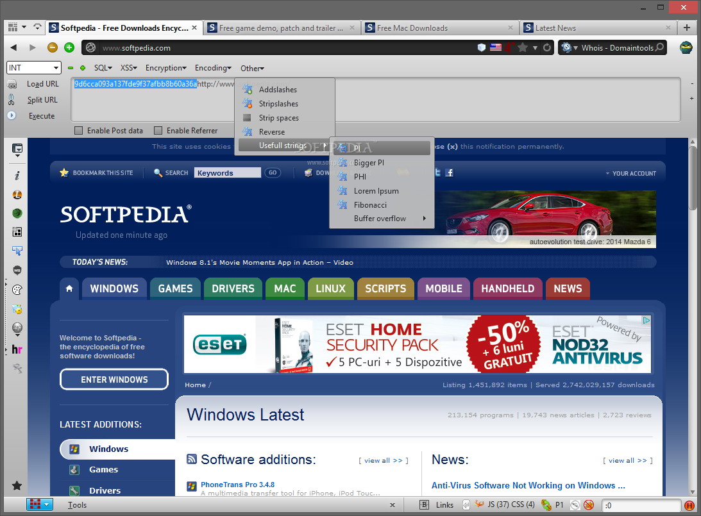Choose Lorem Ipsum from submenu
Screen dimensions: 701x516
[382, 191]
